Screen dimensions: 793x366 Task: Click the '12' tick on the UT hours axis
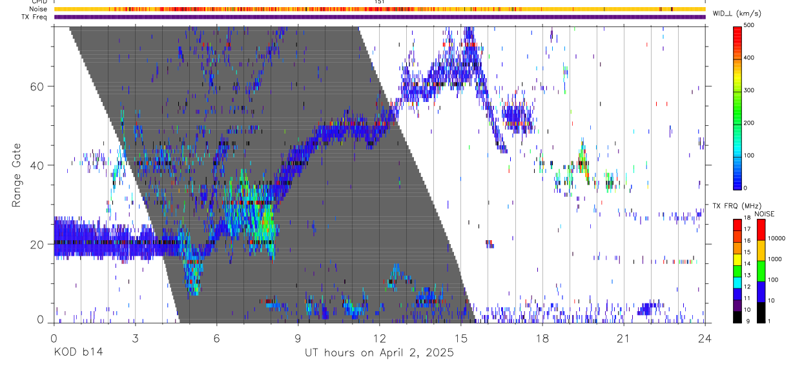[379, 338]
